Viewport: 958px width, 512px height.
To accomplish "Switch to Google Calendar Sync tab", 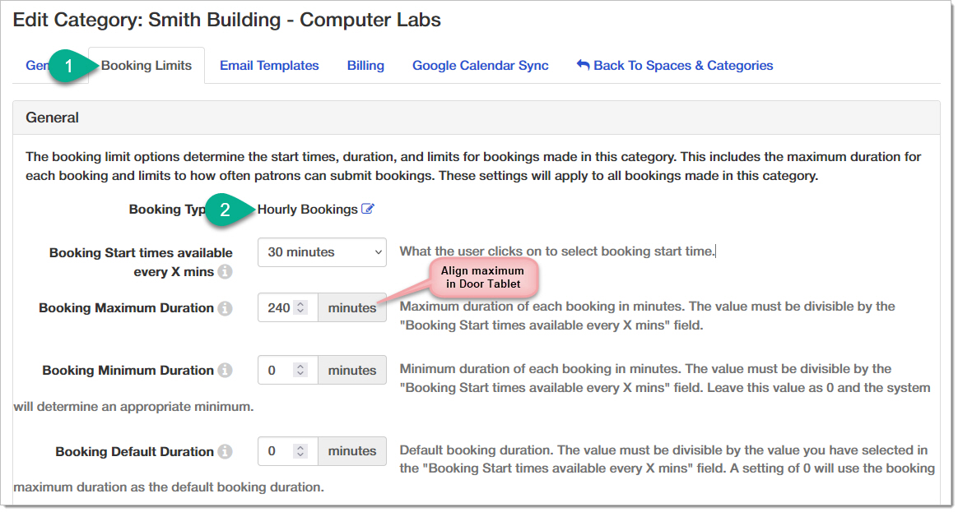I will pos(481,66).
